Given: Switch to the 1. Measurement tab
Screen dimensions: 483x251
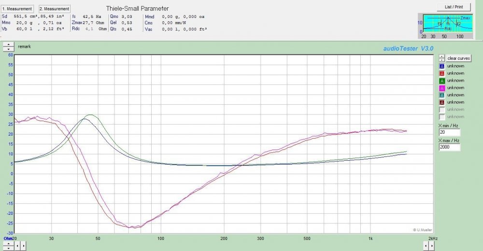Looking at the screenshot, I should tap(17, 9).
